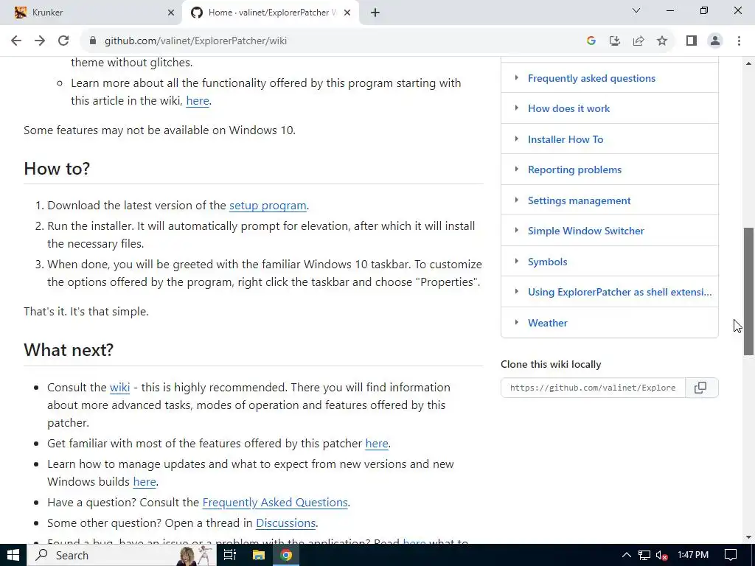The width and height of the screenshot is (755, 566).
Task: Open Task View on taskbar
Action: (x=230, y=556)
